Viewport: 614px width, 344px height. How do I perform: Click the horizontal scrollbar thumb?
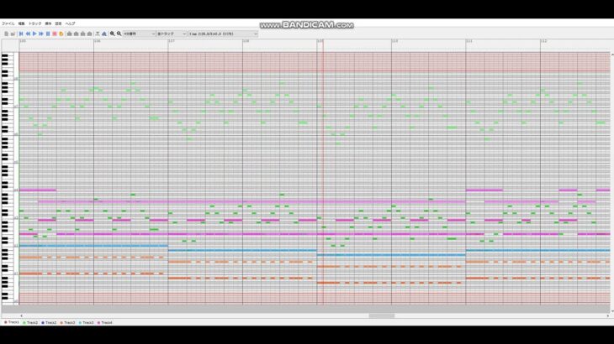(x=381, y=315)
